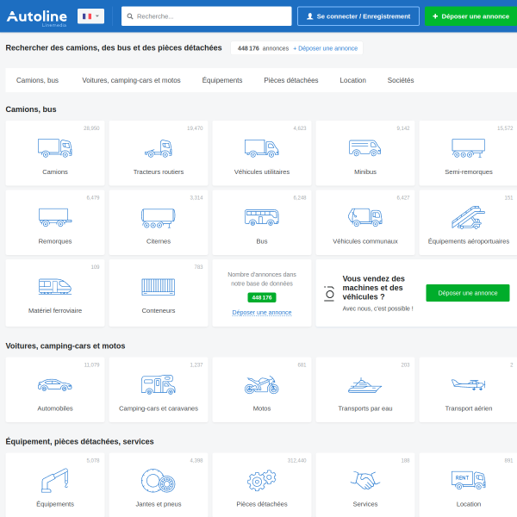Click the Semi-remorques label
The height and width of the screenshot is (517, 517).
tap(468, 171)
